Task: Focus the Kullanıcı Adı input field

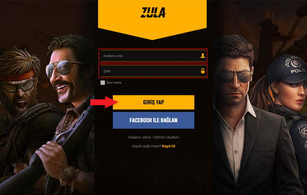Action: pyautogui.click(x=153, y=56)
